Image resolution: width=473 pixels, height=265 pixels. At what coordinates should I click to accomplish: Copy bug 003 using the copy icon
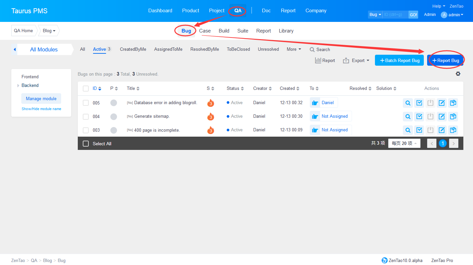[453, 130]
